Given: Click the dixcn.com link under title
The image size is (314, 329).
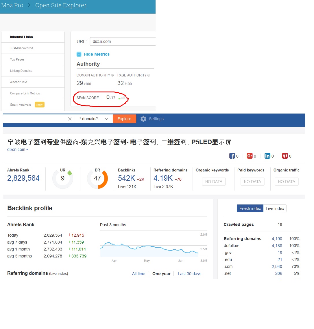Looking at the screenshot, I should coord(16,149).
